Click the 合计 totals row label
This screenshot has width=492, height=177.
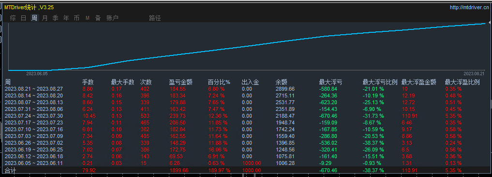click(10, 170)
